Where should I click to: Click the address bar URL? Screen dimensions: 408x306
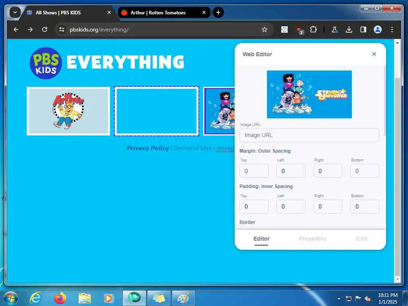pos(99,29)
